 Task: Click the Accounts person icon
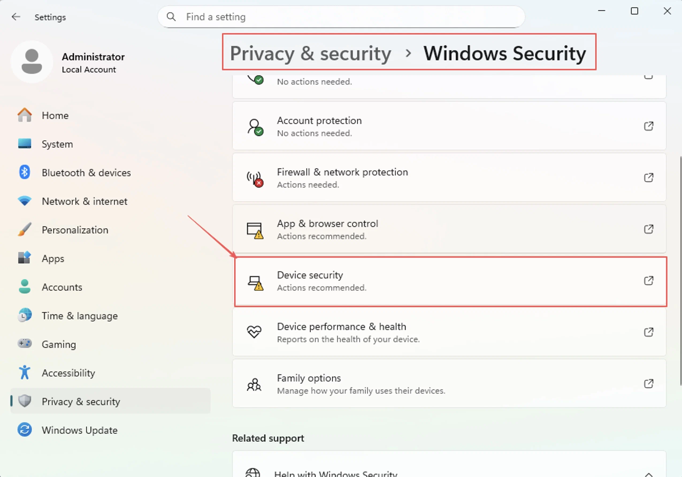[25, 287]
